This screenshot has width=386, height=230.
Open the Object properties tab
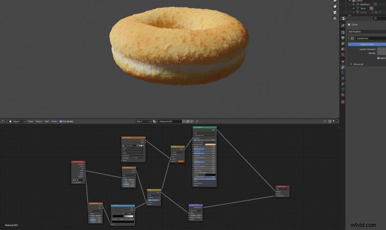(343, 61)
